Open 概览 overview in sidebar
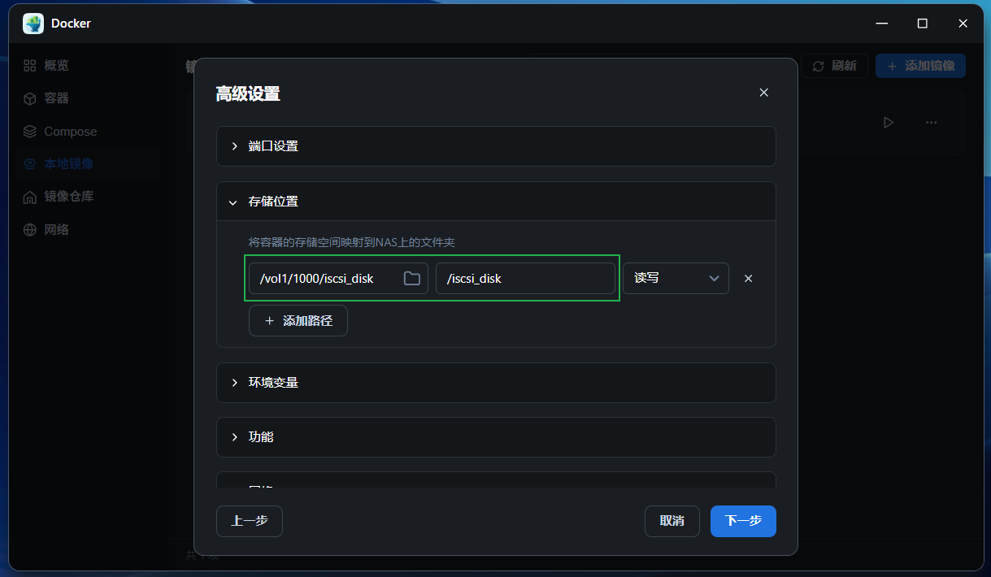Viewport: 991px width, 577px height. coord(56,65)
